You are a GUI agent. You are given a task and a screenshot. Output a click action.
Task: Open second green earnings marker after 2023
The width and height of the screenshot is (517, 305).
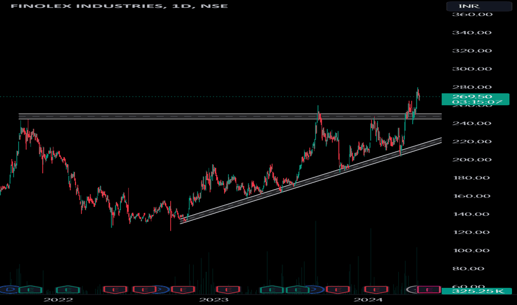(x=297, y=290)
